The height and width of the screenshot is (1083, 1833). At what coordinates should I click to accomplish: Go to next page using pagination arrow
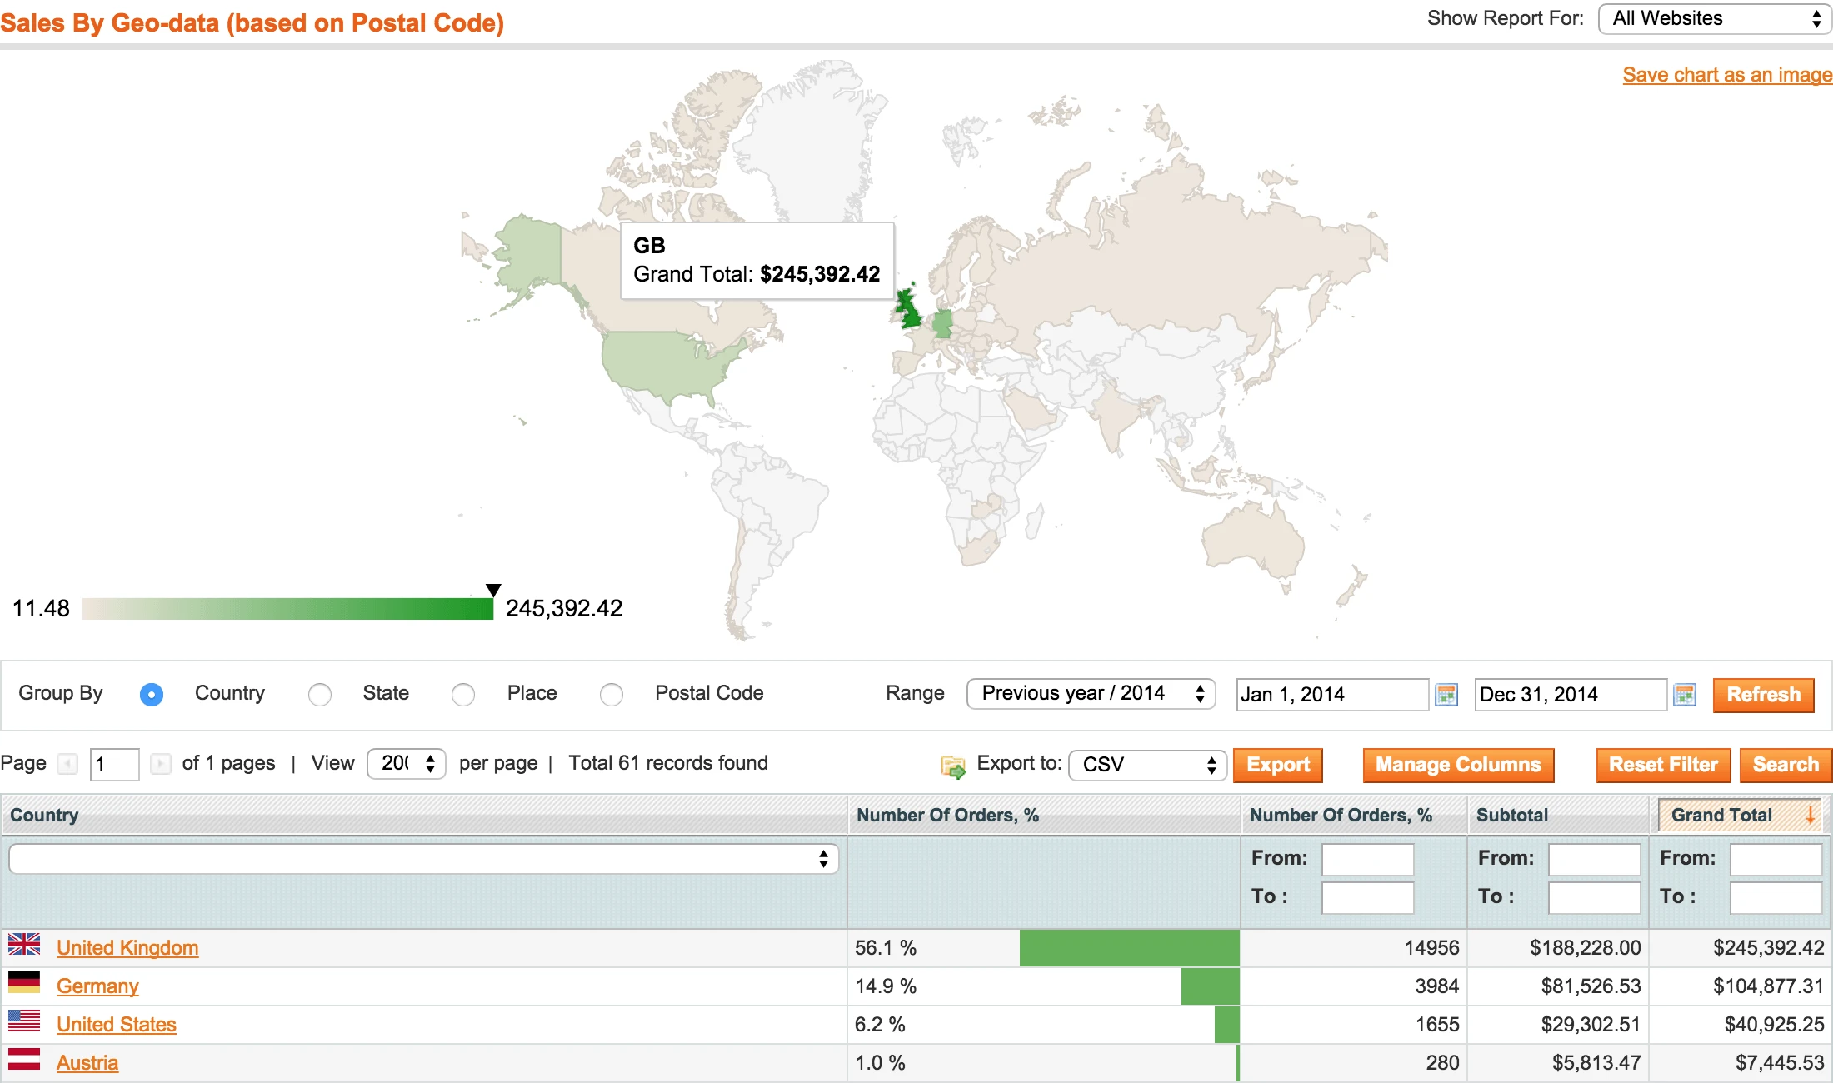pyautogui.click(x=161, y=764)
